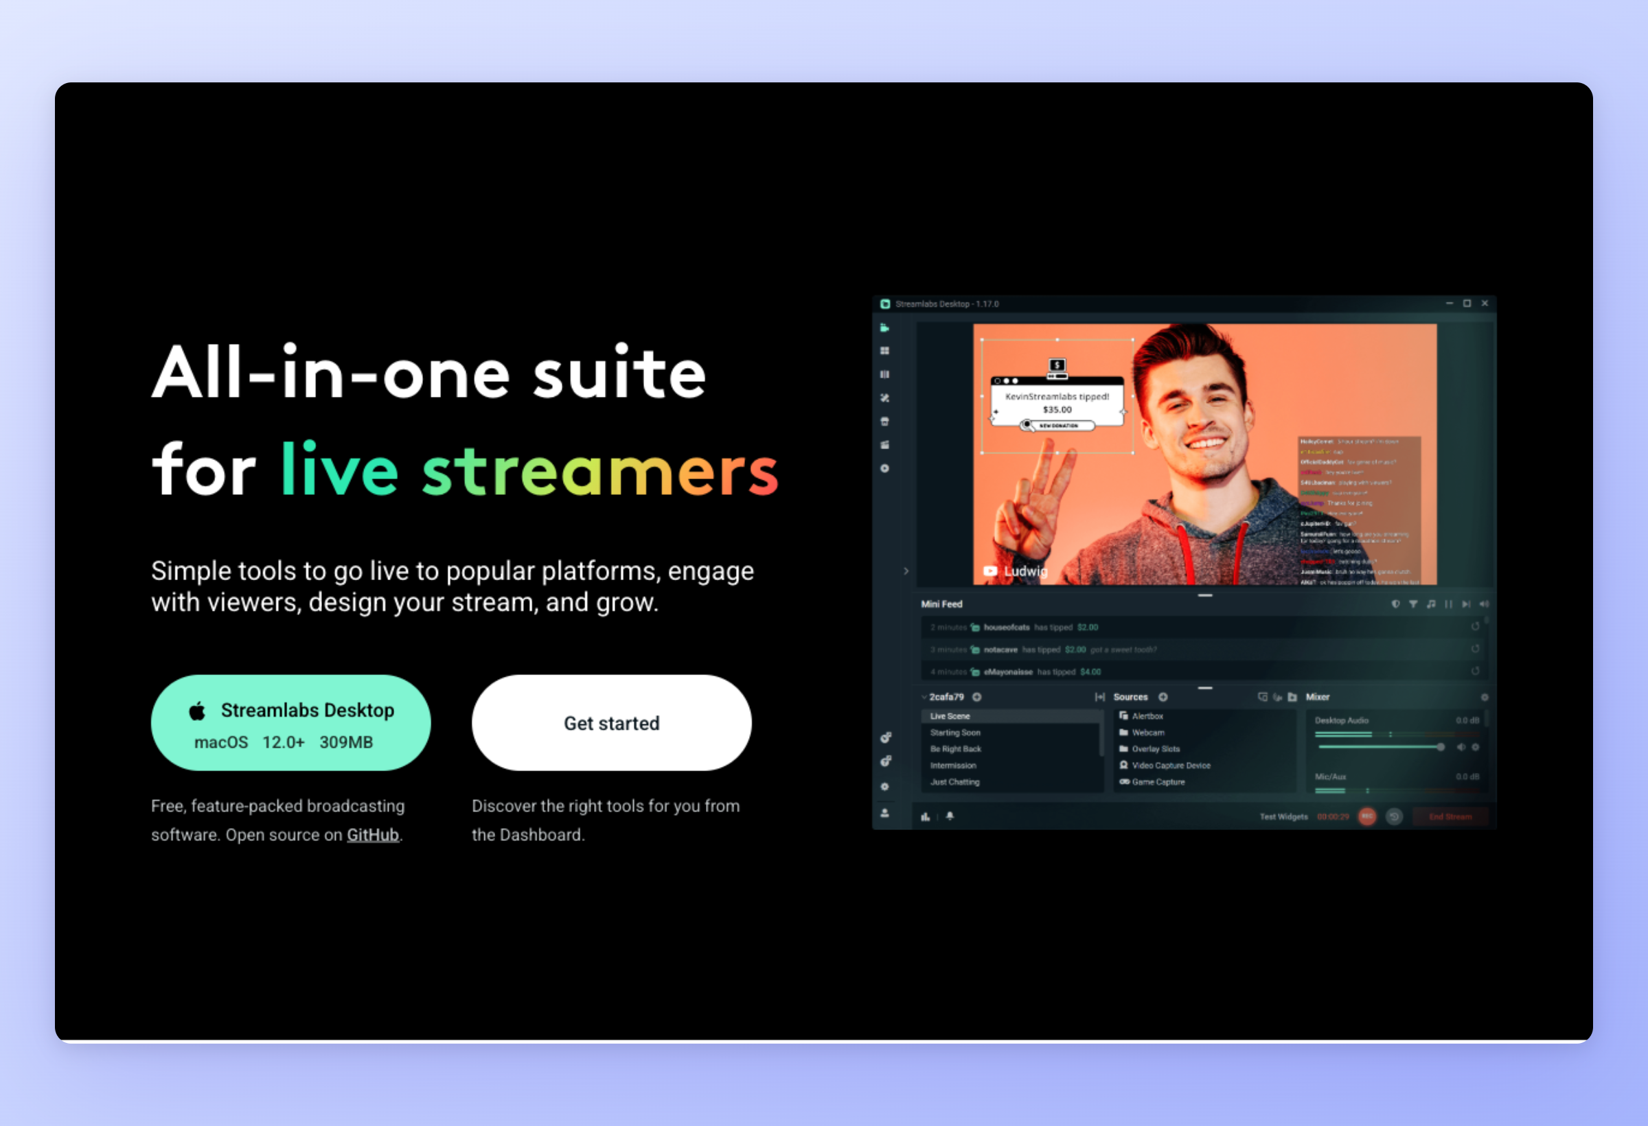Select the Starting Soon scene

tap(955, 733)
